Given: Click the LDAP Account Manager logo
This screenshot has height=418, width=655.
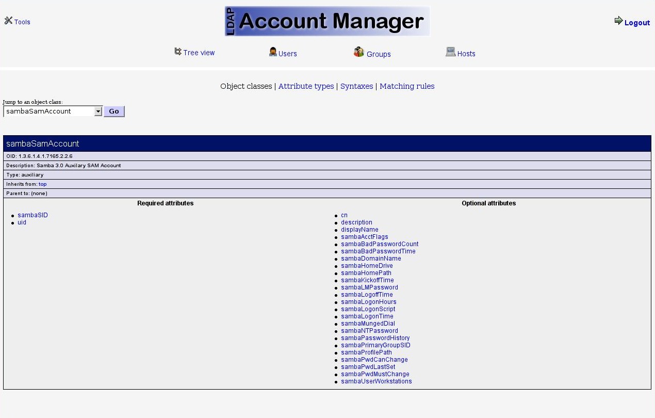Looking at the screenshot, I should pos(327,21).
